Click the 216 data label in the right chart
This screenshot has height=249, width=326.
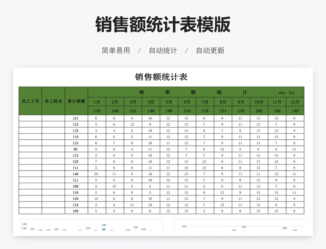pyautogui.click(x=244, y=227)
